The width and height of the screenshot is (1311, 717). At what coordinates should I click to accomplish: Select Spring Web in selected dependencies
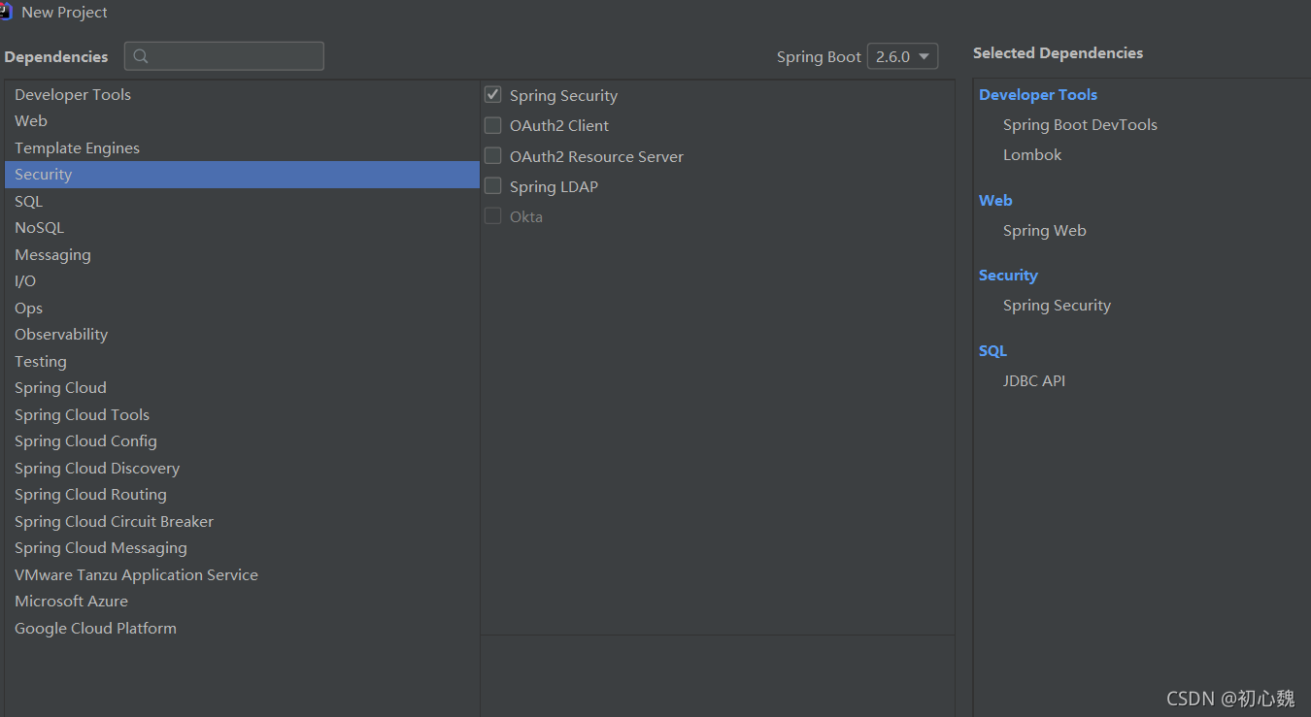coord(1045,230)
